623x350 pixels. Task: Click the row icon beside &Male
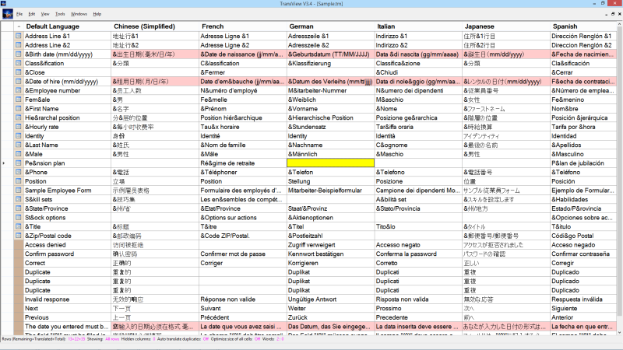[18, 154]
